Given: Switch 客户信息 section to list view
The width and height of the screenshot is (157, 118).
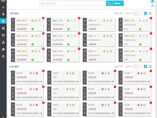Looking at the screenshot, I should tap(150, 13).
